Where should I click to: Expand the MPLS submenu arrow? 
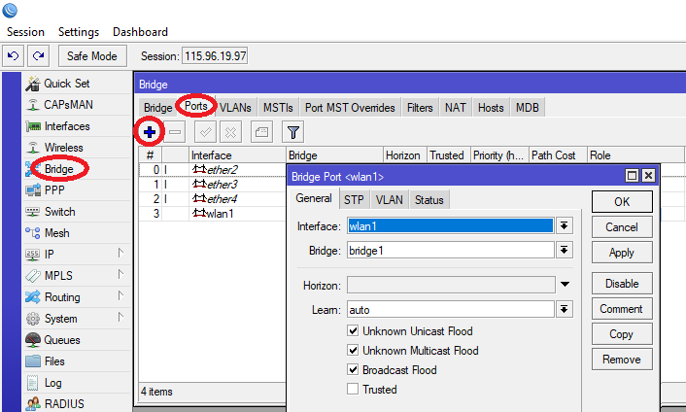pyautogui.click(x=120, y=274)
